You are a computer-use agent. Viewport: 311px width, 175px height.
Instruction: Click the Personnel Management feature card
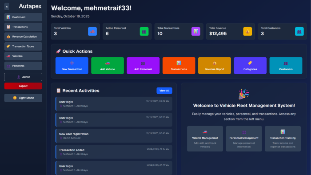coord(244,139)
